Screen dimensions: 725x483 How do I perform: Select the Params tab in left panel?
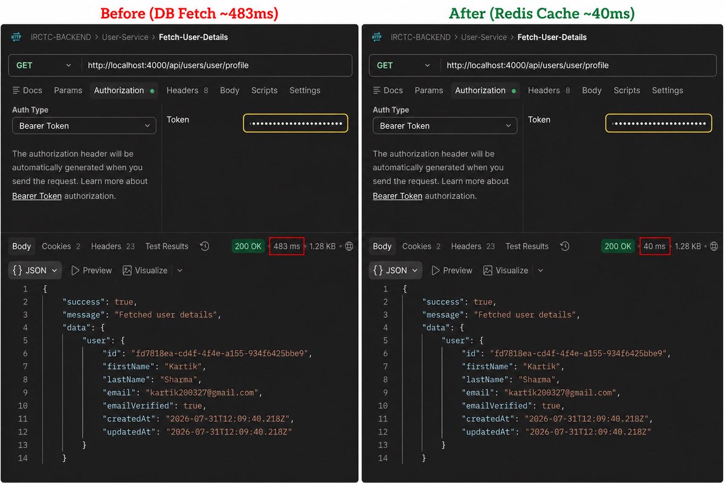[x=68, y=91]
